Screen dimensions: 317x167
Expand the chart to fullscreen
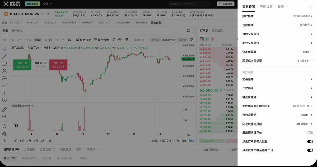click(x=192, y=40)
